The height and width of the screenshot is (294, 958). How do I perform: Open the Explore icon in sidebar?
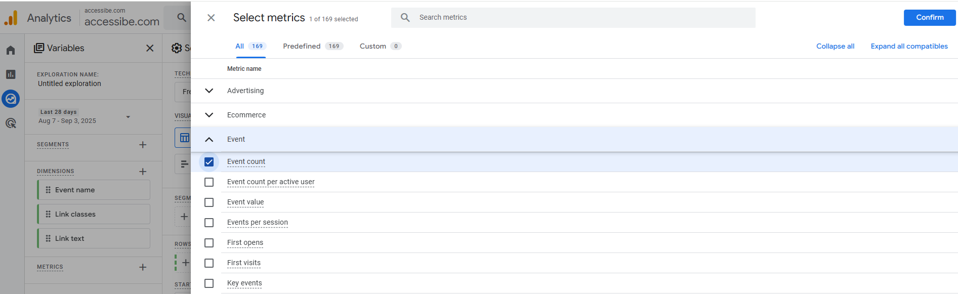tap(11, 99)
